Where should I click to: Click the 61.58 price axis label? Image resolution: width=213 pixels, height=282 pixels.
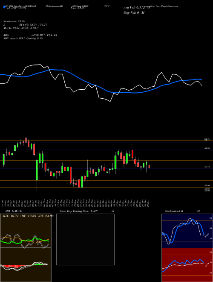click(x=207, y=148)
